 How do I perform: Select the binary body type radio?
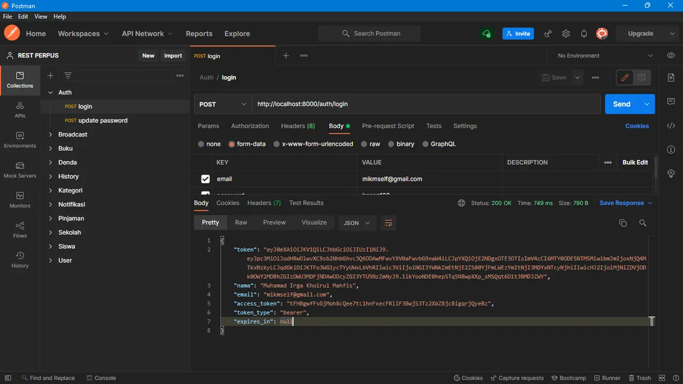click(x=391, y=144)
